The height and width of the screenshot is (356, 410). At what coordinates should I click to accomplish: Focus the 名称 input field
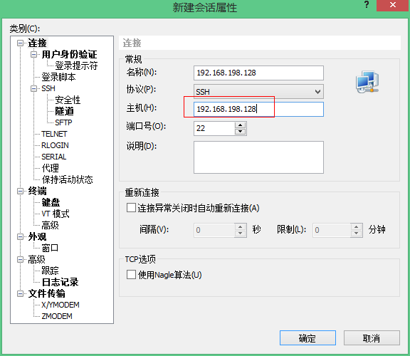pyautogui.click(x=258, y=73)
